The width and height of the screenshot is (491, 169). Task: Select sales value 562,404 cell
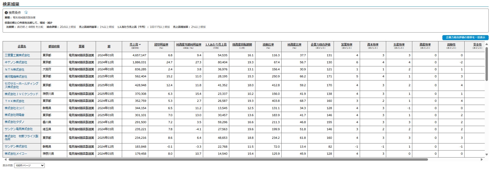[135, 76]
